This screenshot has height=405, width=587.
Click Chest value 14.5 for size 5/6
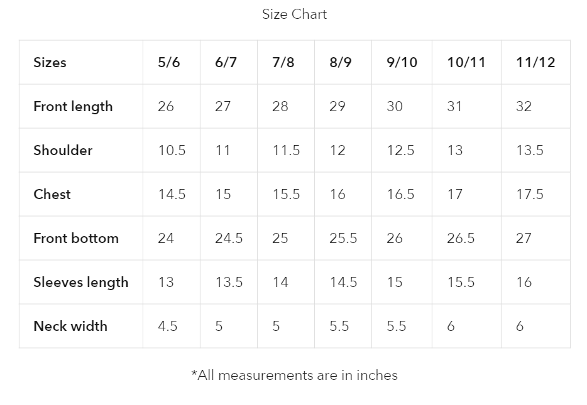(x=172, y=195)
